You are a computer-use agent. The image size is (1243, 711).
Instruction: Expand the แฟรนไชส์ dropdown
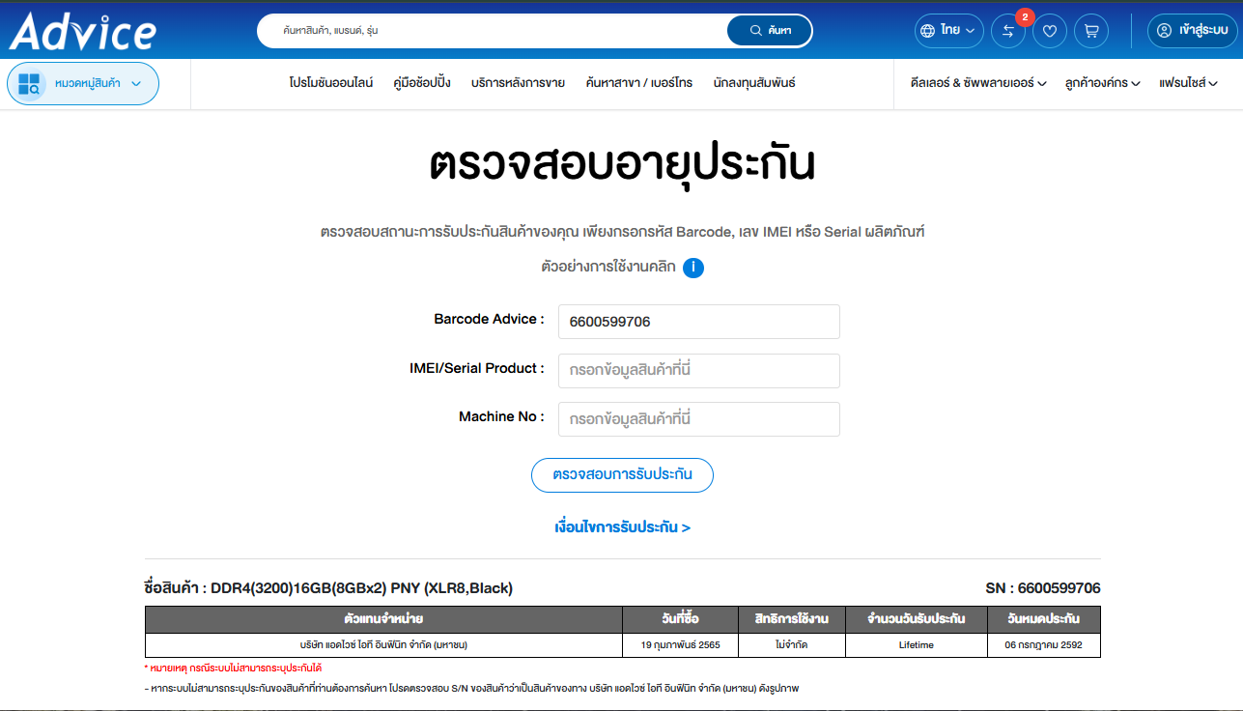[x=1188, y=84]
